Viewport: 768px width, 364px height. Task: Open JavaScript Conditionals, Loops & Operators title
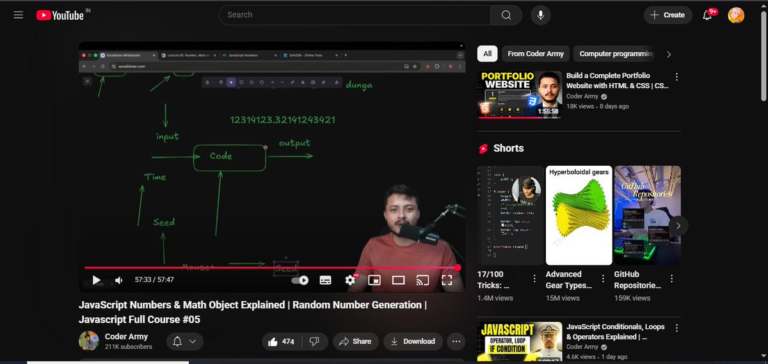click(616, 331)
